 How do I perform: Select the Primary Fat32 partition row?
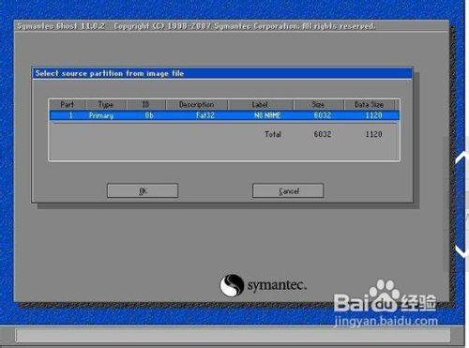(x=224, y=115)
